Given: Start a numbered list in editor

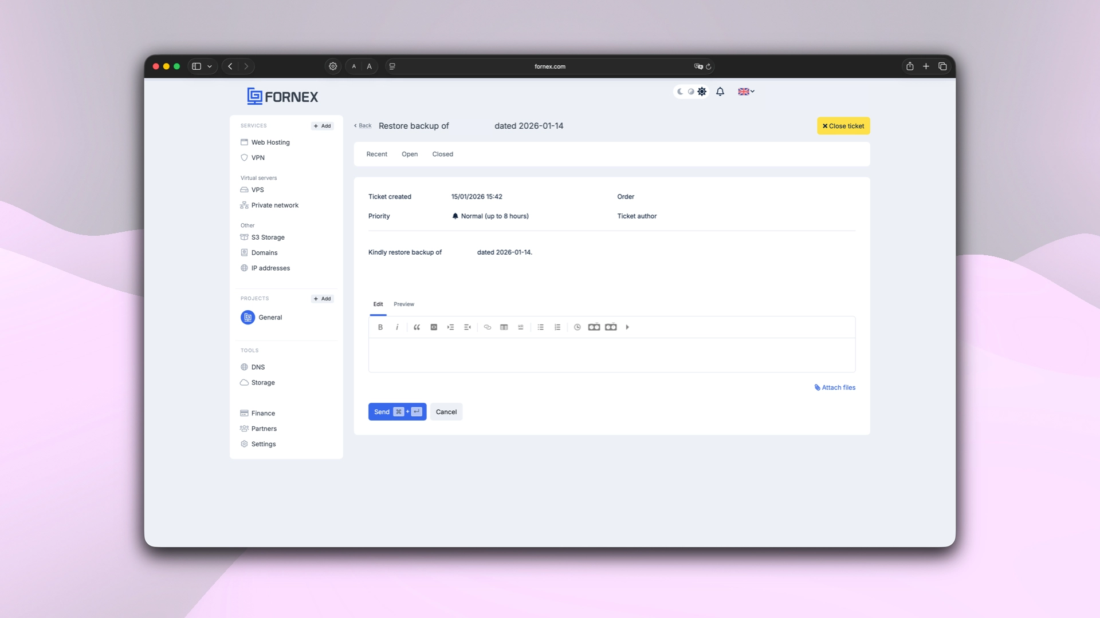Looking at the screenshot, I should tap(557, 327).
